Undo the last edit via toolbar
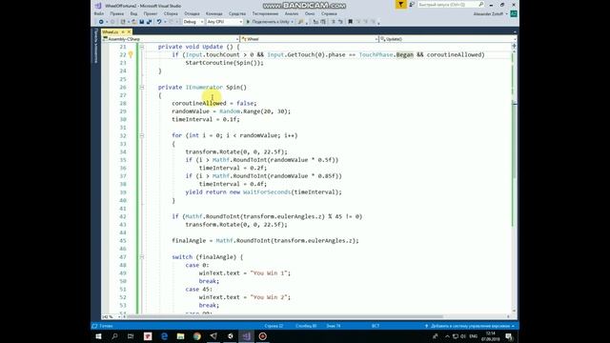Screen dimensions: 610x343 coord(159,22)
